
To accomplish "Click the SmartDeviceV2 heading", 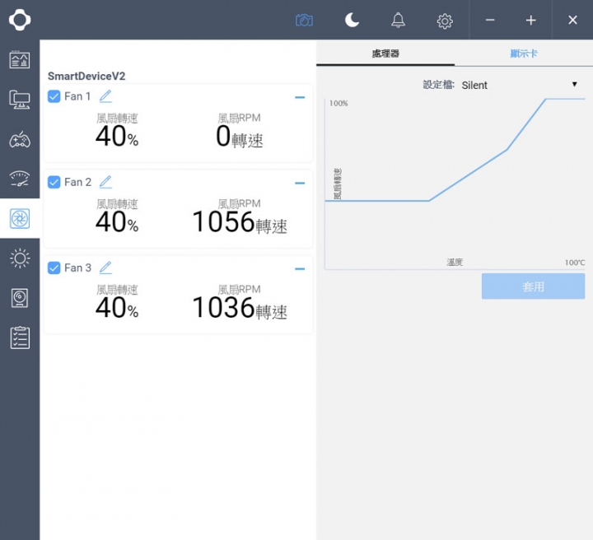I will pos(86,77).
